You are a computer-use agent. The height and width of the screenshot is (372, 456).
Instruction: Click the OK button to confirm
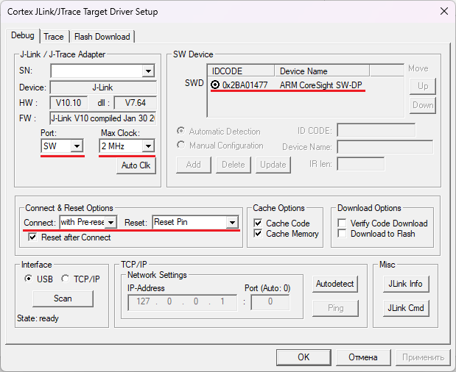[304, 357]
